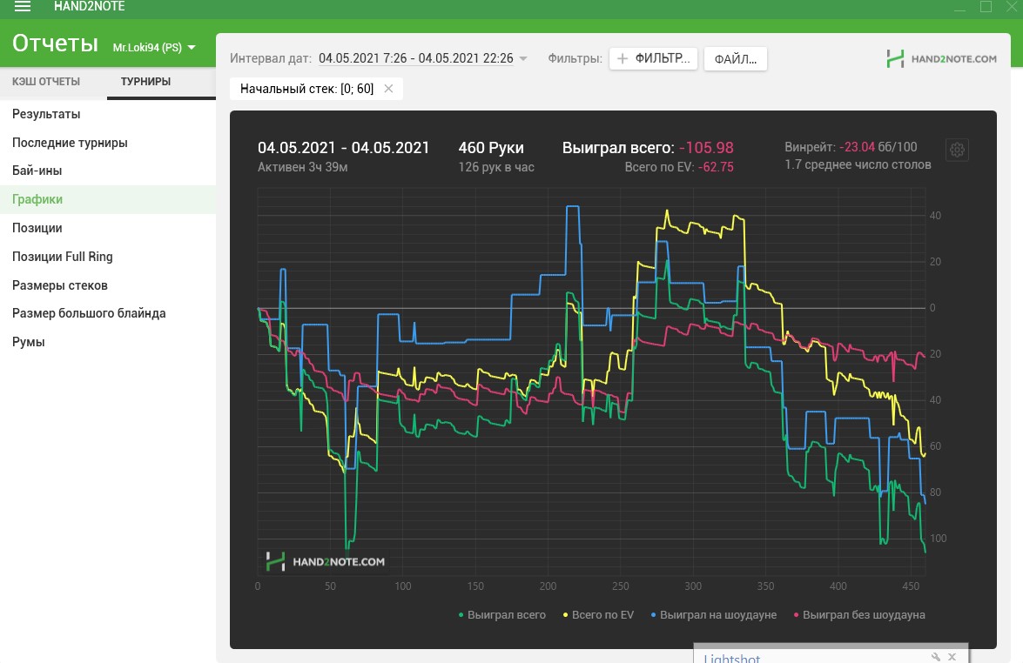Open the Позиции Full Ring report
Screen dimensions: 1023x663
pyautogui.click(x=108, y=257)
